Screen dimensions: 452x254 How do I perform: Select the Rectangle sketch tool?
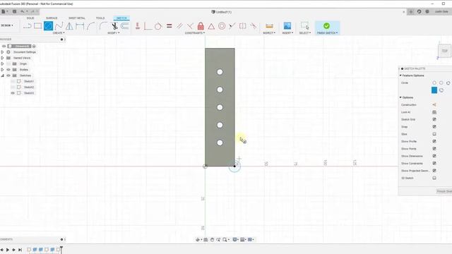[x=37, y=26]
